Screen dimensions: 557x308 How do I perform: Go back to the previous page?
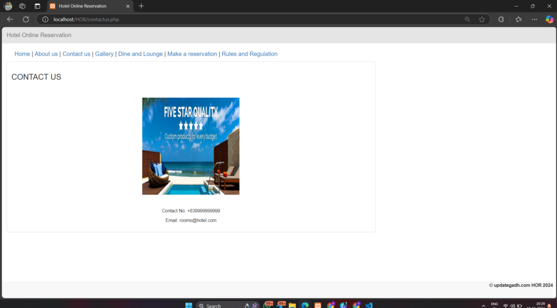[10, 20]
